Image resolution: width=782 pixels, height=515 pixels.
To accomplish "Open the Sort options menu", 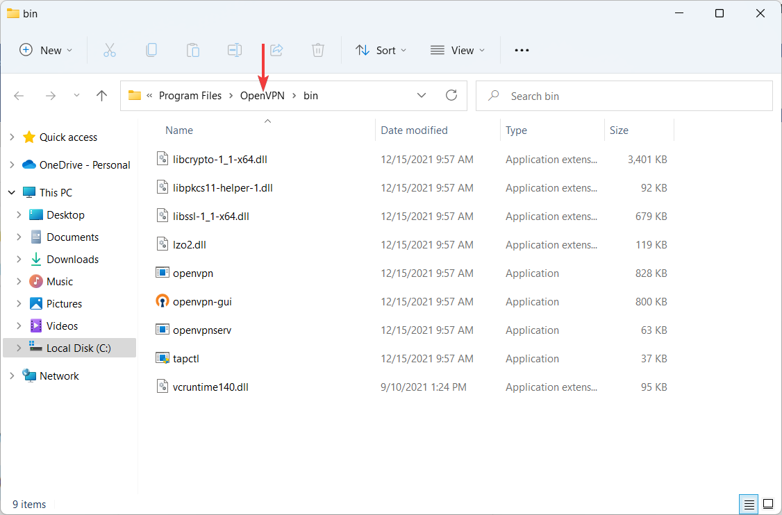I will 381,50.
